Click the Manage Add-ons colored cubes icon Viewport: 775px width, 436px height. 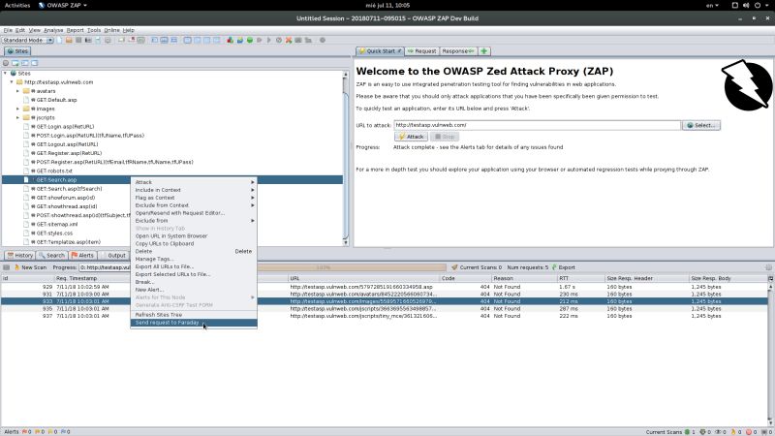point(230,40)
